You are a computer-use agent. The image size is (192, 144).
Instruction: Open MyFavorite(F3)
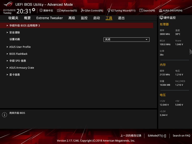[x=67, y=11]
